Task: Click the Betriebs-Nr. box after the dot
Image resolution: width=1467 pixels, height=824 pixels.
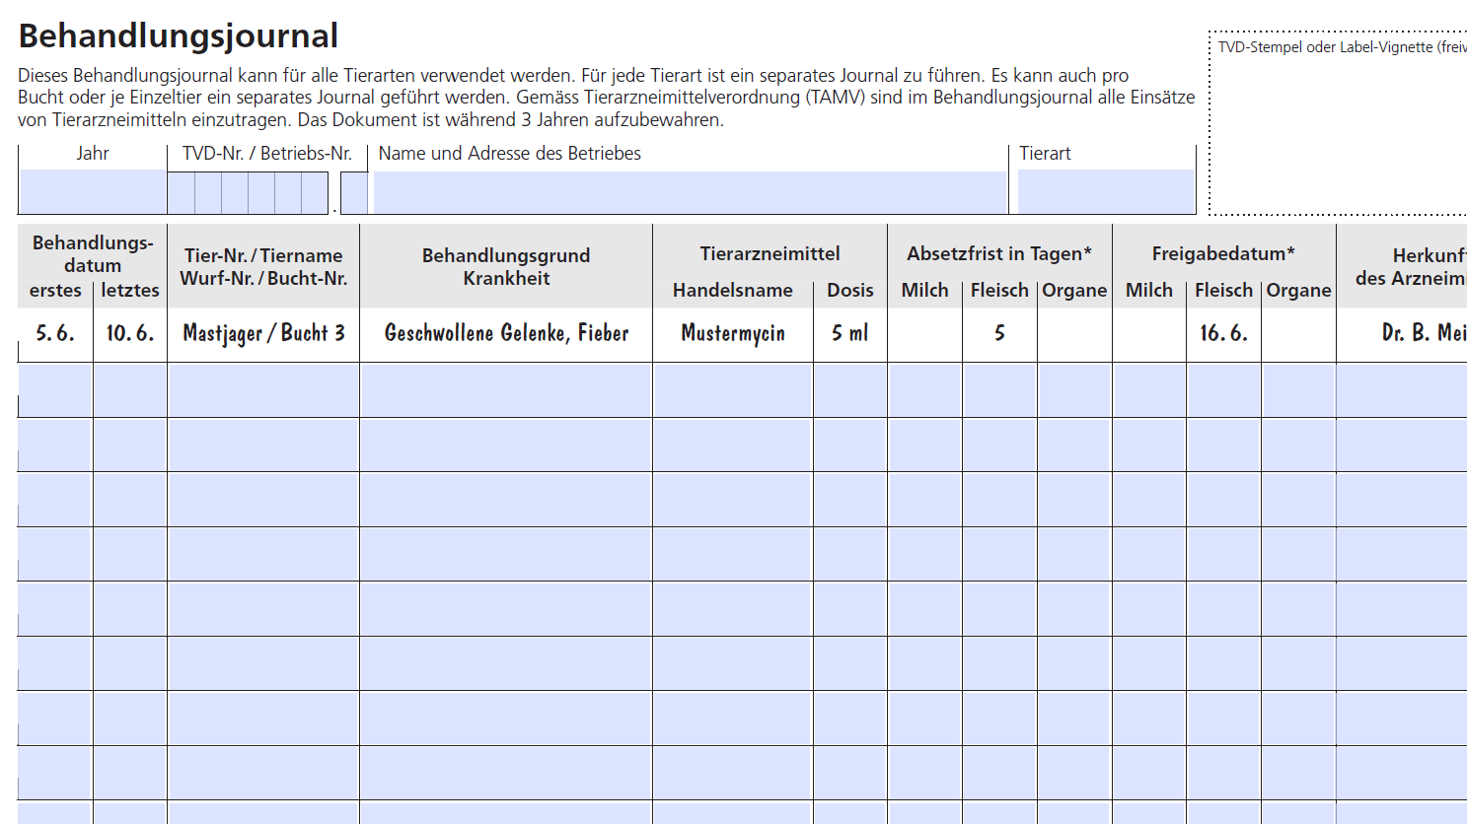Action: click(354, 193)
